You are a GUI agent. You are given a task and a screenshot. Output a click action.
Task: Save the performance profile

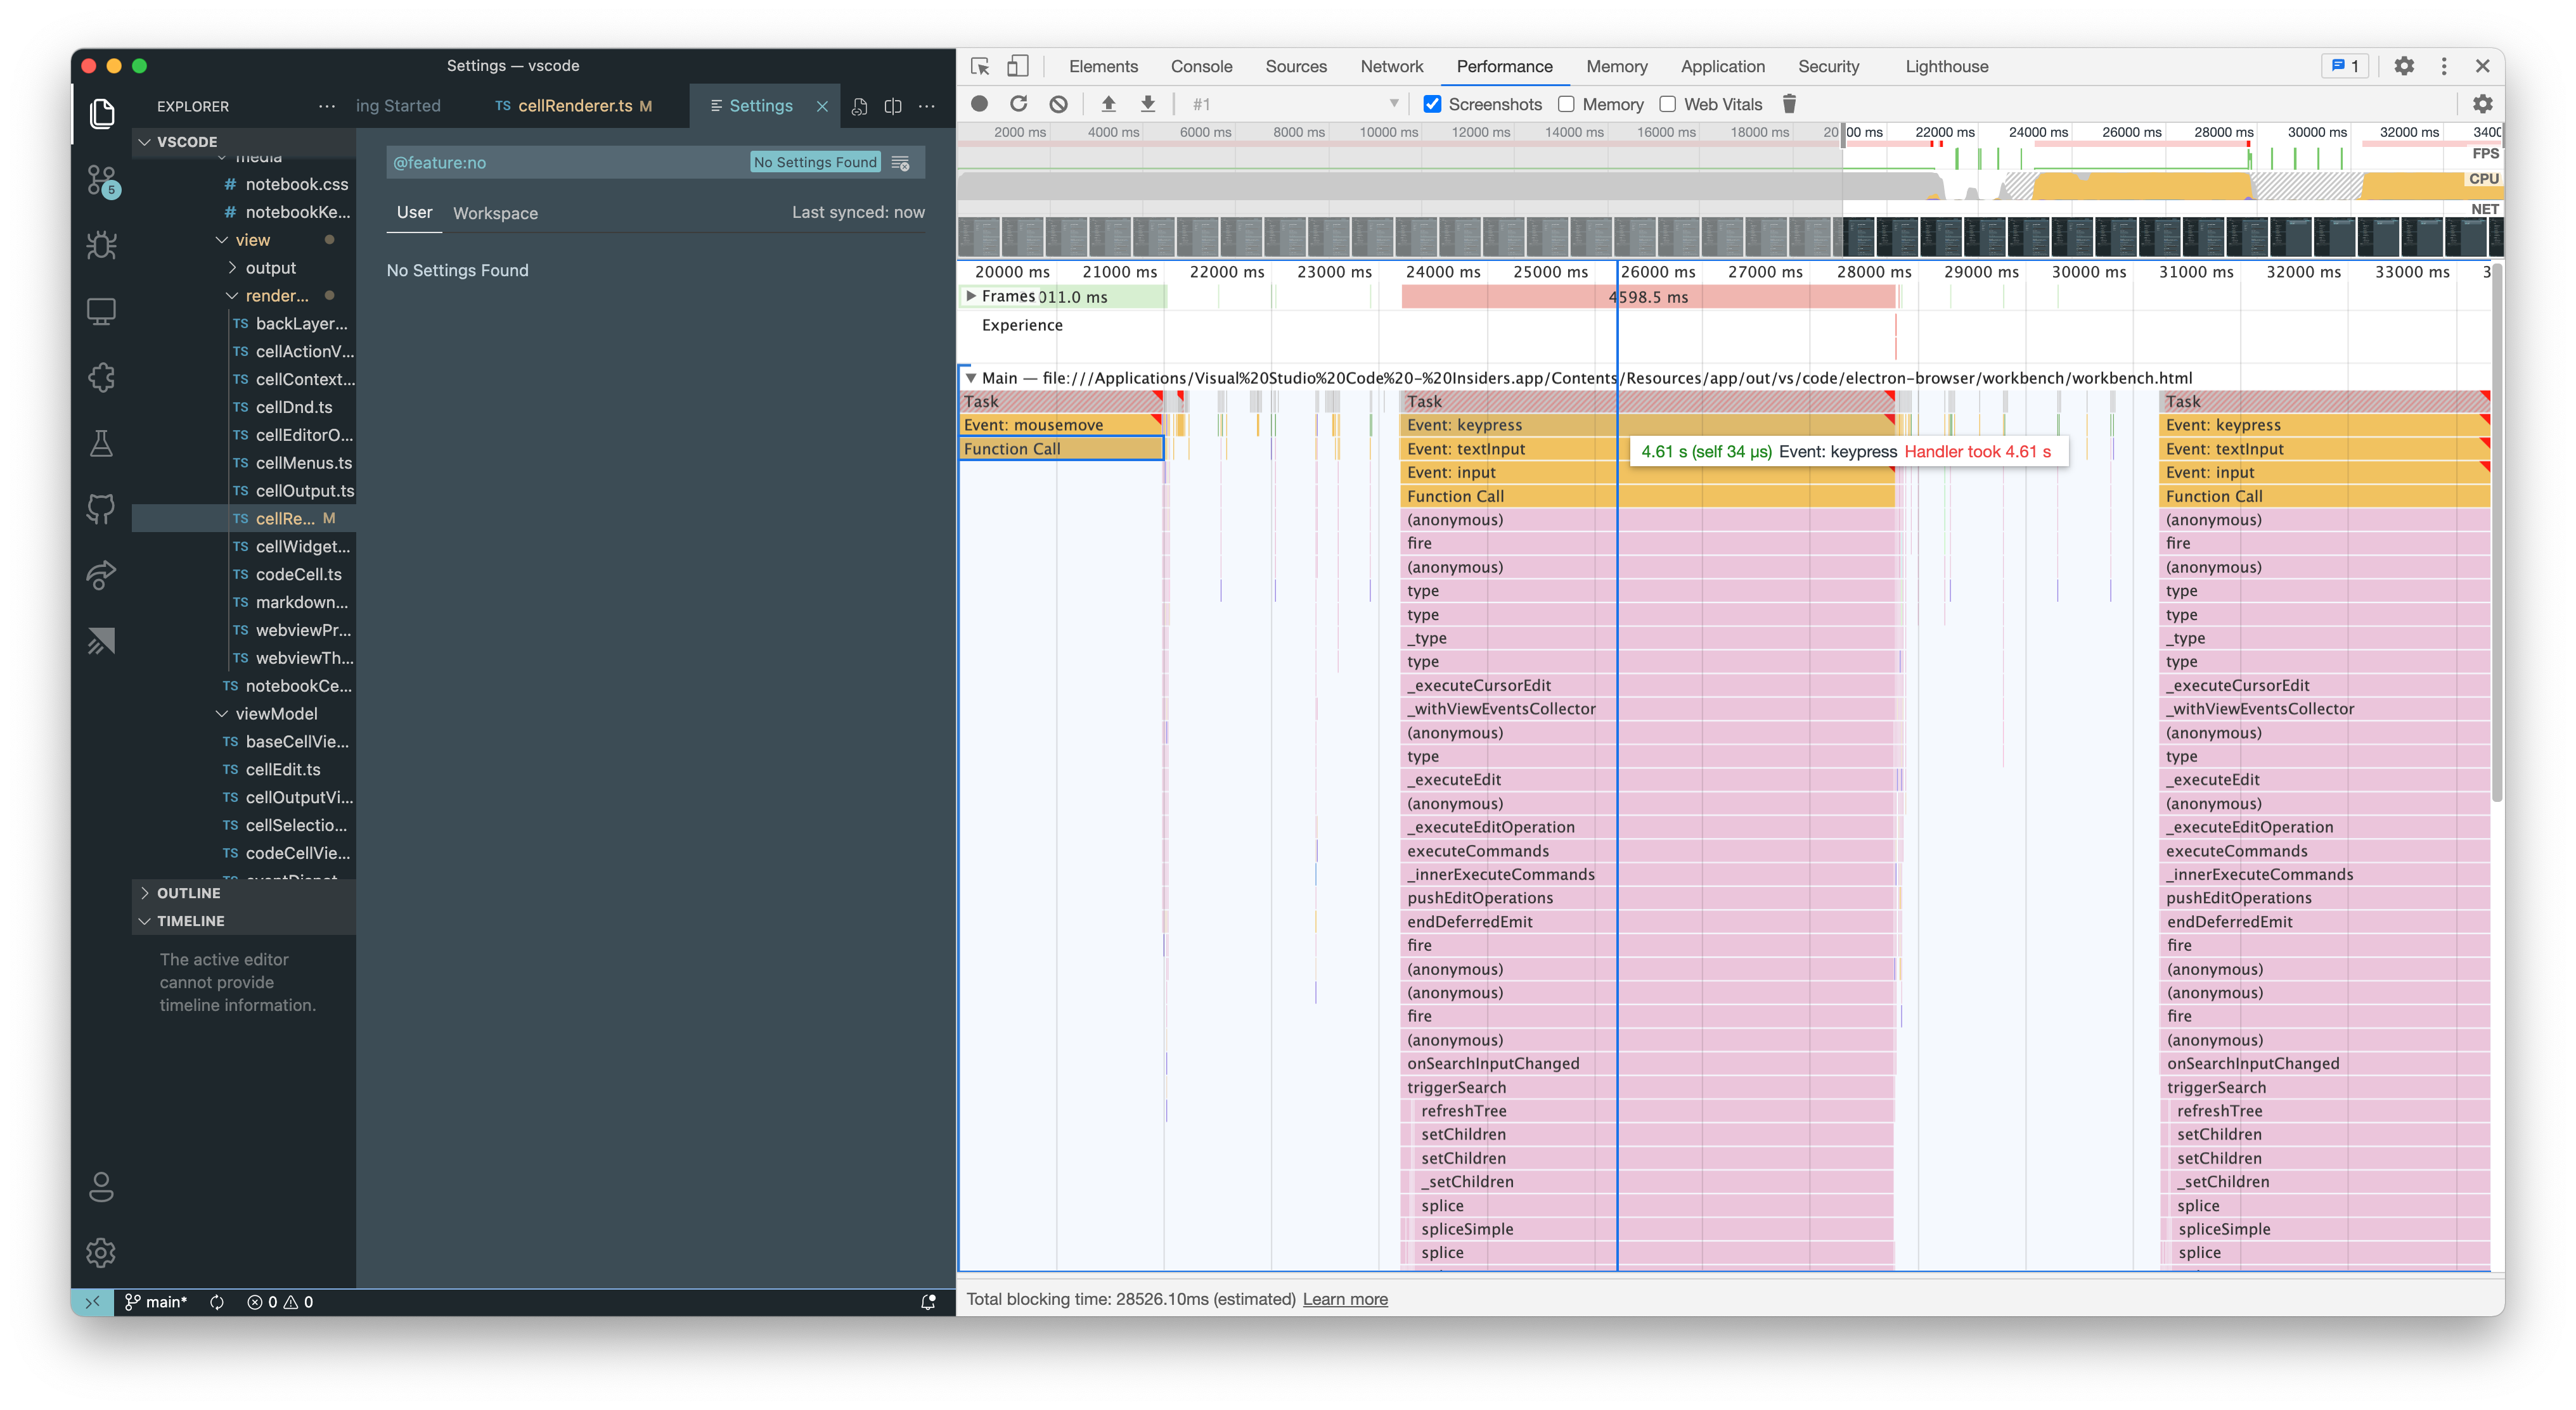pyautogui.click(x=1148, y=104)
